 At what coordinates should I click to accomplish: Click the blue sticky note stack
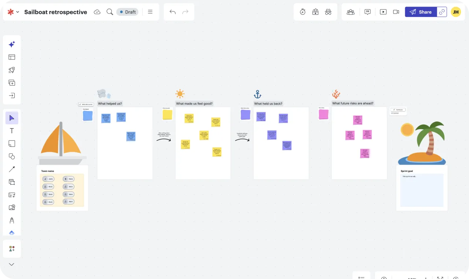88,116
